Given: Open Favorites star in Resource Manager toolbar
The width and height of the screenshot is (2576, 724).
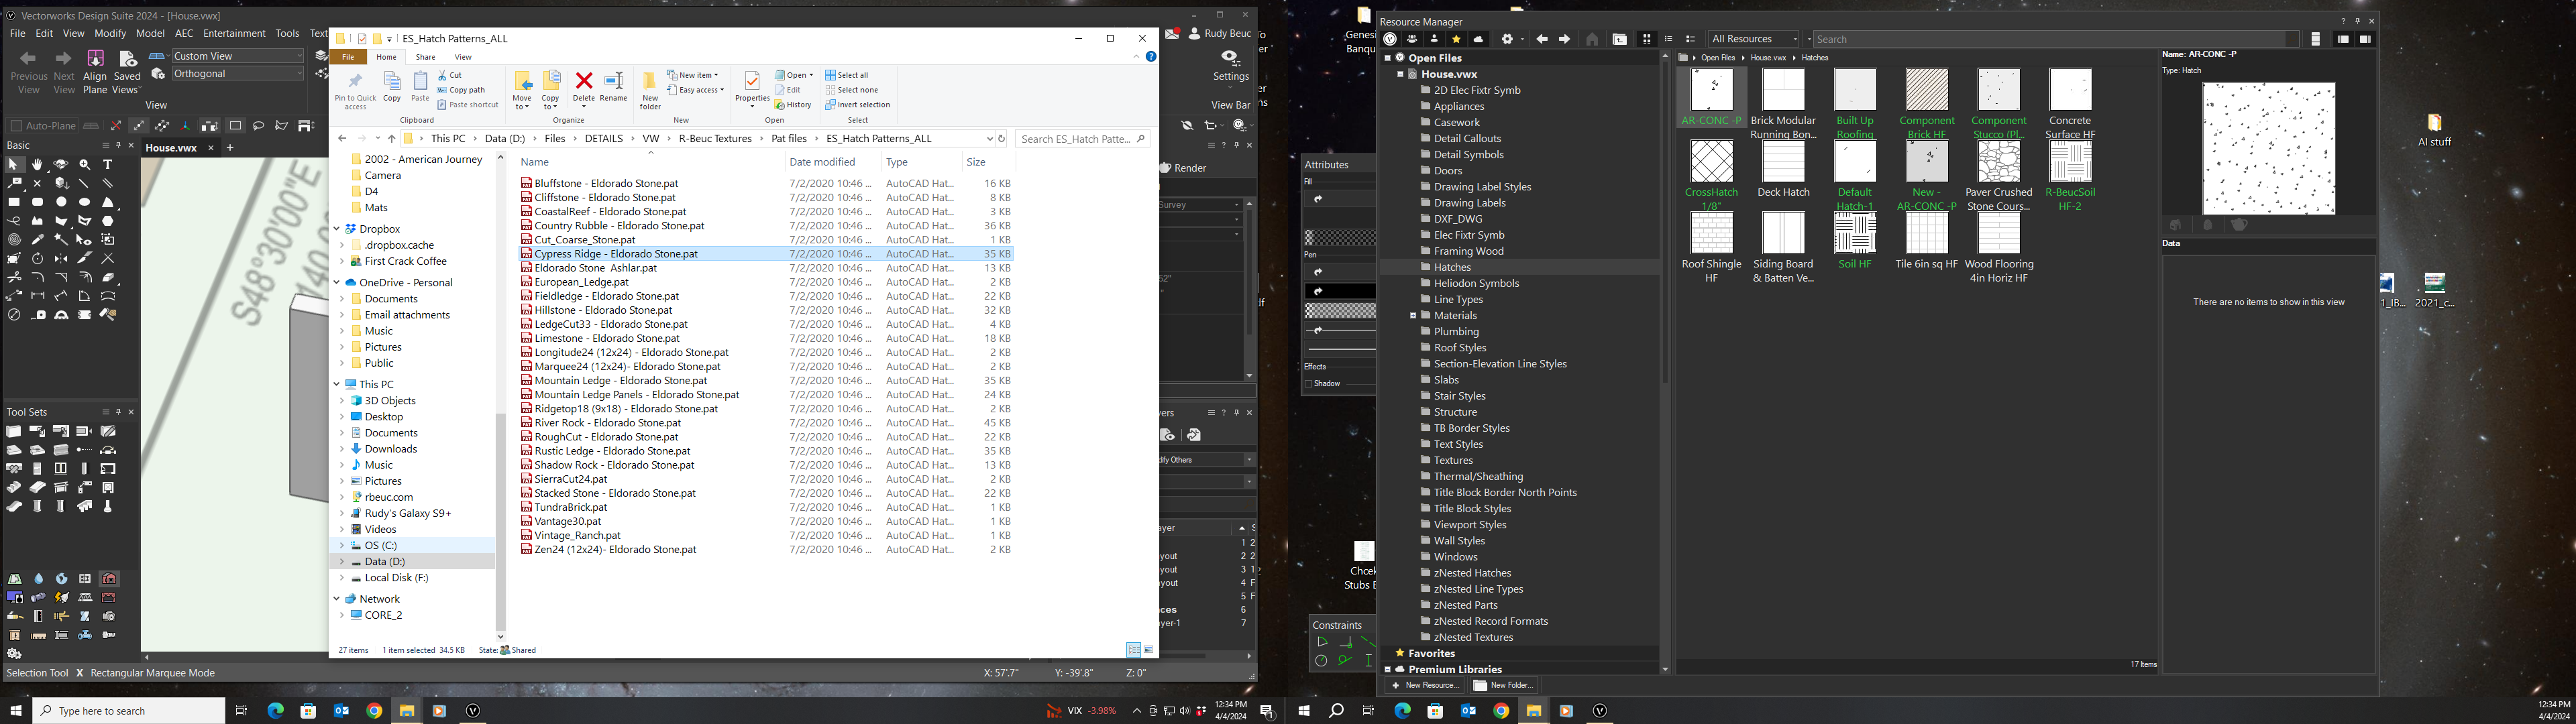Looking at the screenshot, I should pyautogui.click(x=1456, y=39).
